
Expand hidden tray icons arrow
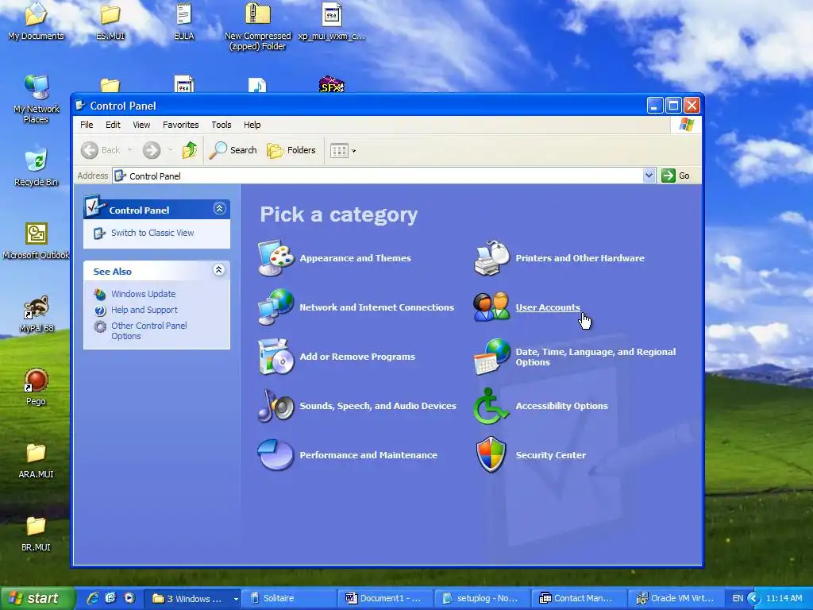(753, 599)
